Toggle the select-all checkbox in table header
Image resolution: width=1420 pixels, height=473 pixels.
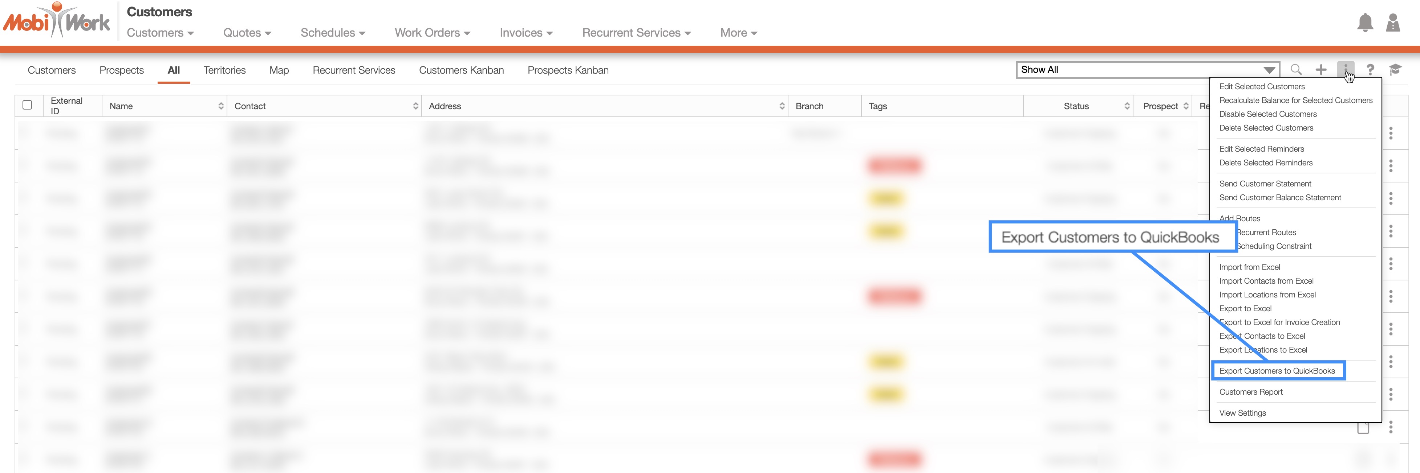click(x=28, y=105)
